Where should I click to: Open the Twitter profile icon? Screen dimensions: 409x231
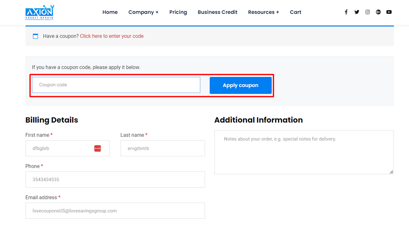tap(357, 12)
